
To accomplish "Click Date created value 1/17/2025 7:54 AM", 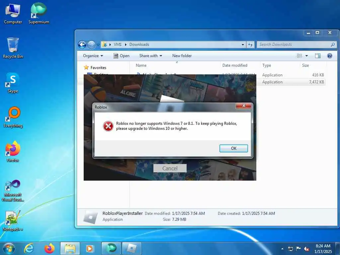I will point(258,213).
